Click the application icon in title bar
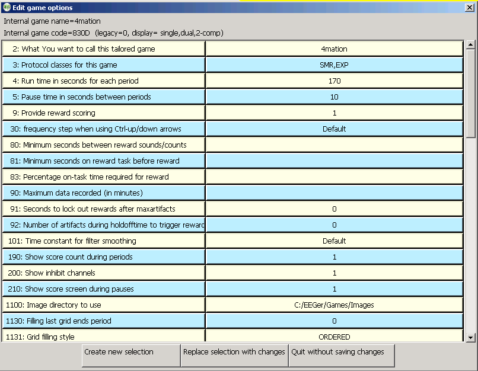Image resolution: width=478 pixels, height=371 pixels. coord(7,8)
